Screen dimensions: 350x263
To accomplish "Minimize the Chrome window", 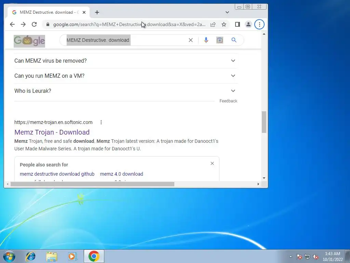I will coord(239,7).
